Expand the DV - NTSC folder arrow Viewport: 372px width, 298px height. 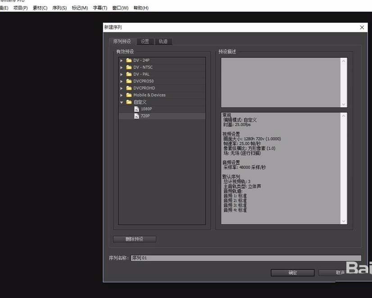(122, 68)
